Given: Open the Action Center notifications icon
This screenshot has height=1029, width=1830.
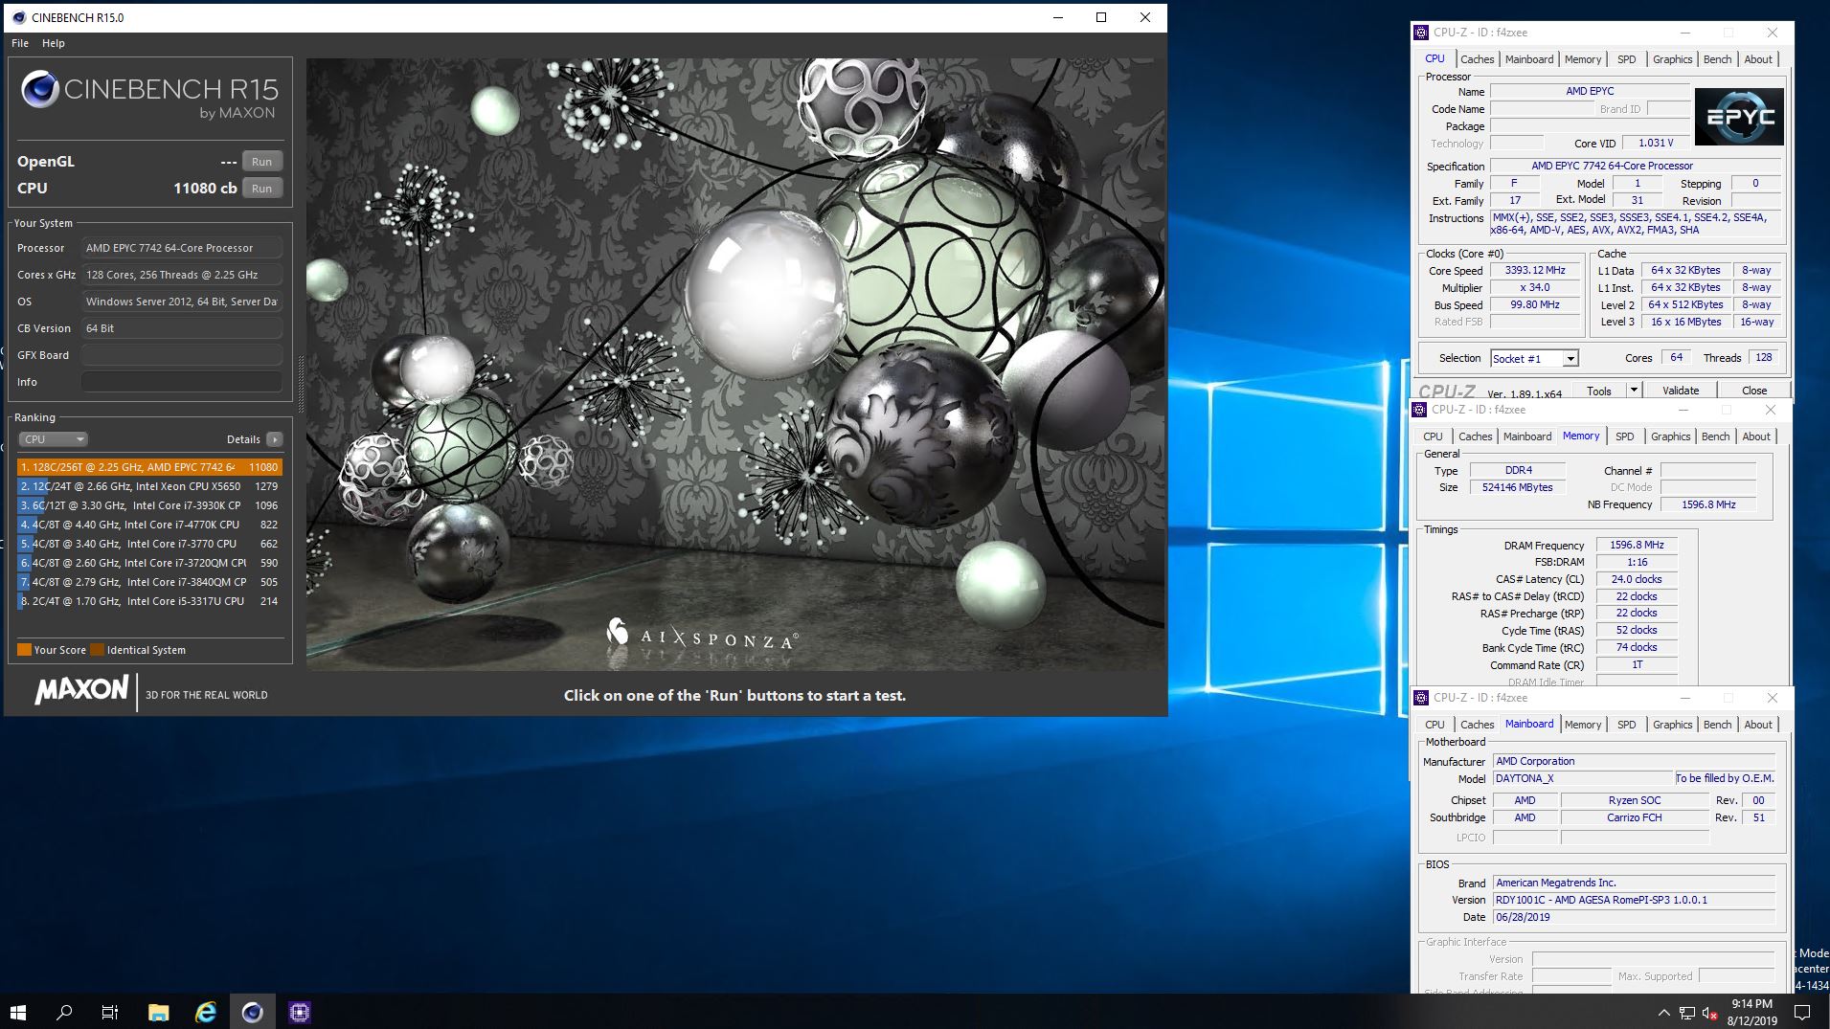Looking at the screenshot, I should pyautogui.click(x=1801, y=1013).
